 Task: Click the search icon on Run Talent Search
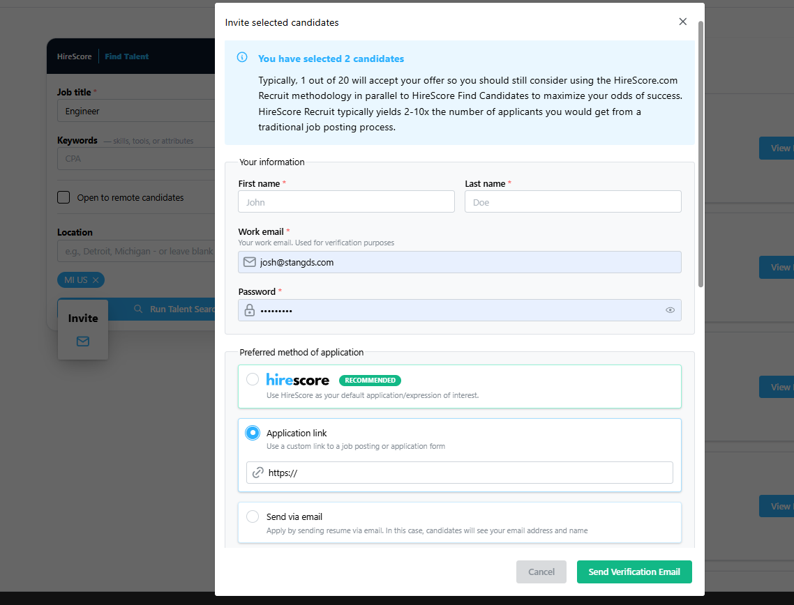138,309
